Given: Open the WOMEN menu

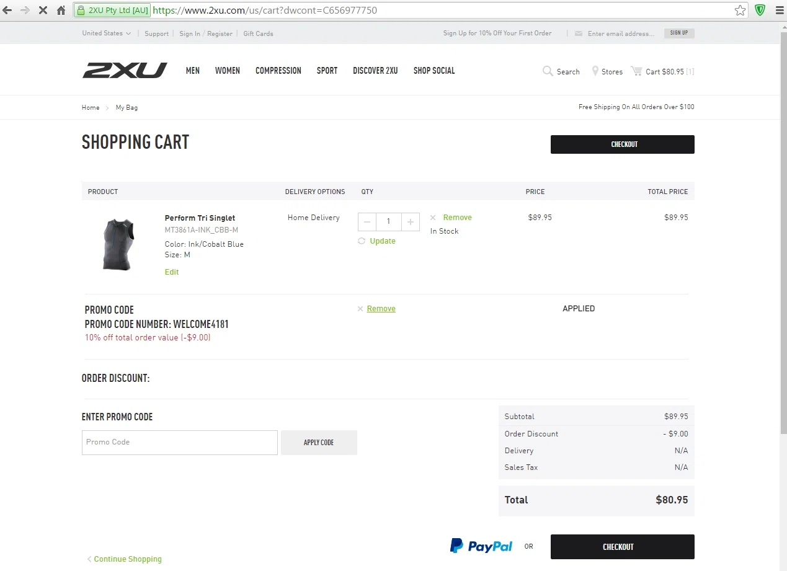Looking at the screenshot, I should point(228,71).
